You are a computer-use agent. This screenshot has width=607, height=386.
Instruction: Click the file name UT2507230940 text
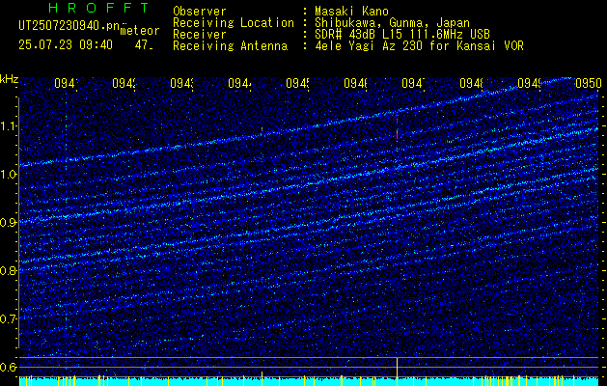pos(69,26)
